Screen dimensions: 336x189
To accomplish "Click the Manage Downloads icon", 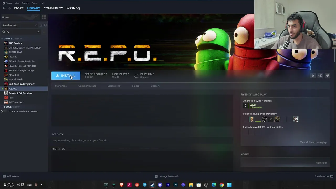I will (x=156, y=176).
